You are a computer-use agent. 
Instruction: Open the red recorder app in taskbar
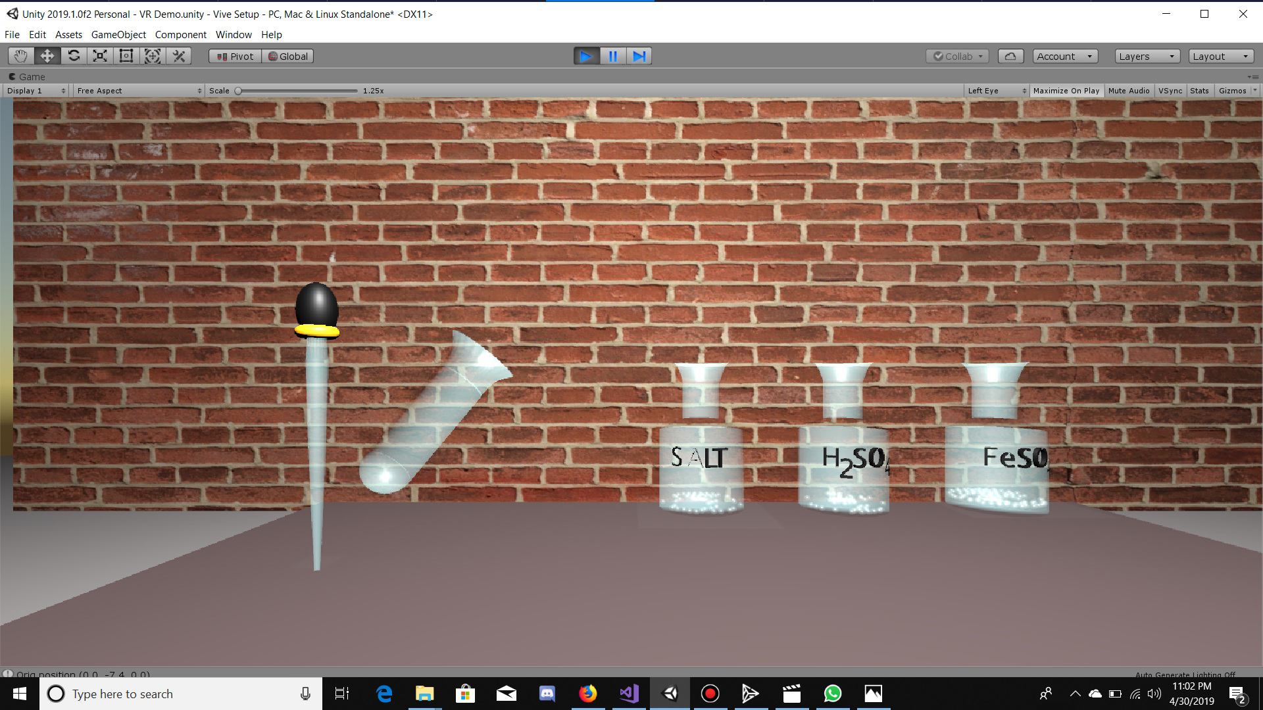710,694
